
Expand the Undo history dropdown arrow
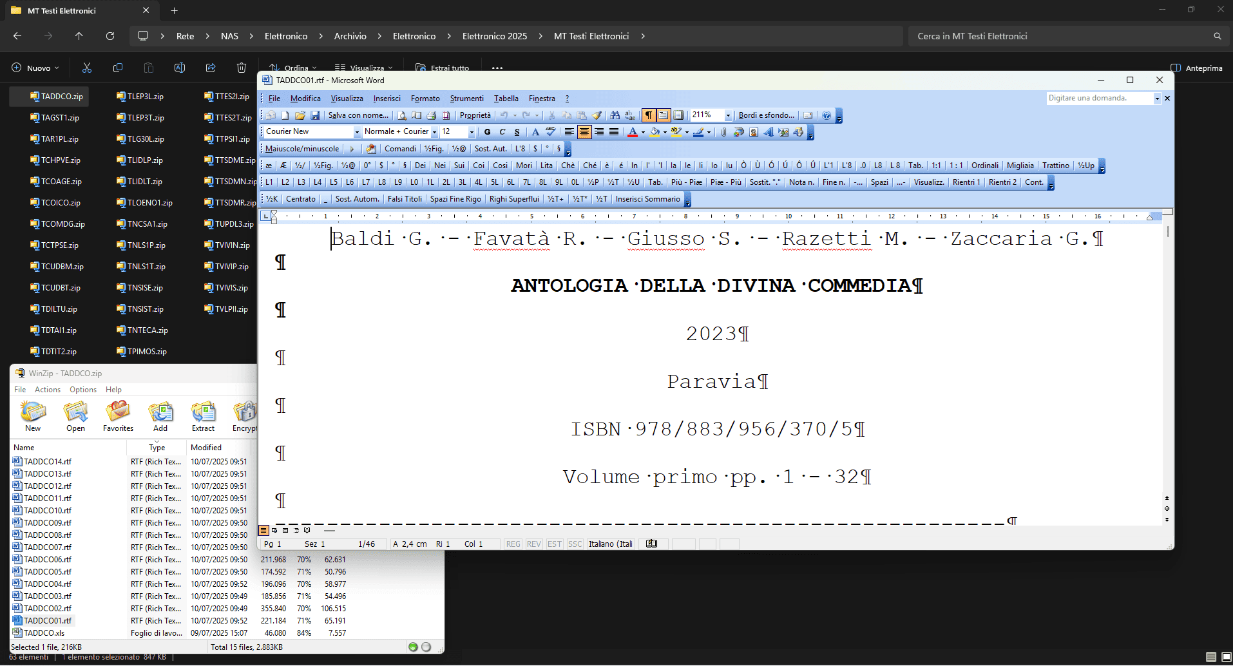pos(515,115)
